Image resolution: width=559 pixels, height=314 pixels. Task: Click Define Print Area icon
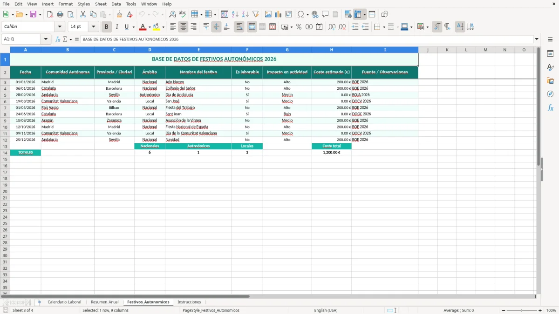coord(348,14)
